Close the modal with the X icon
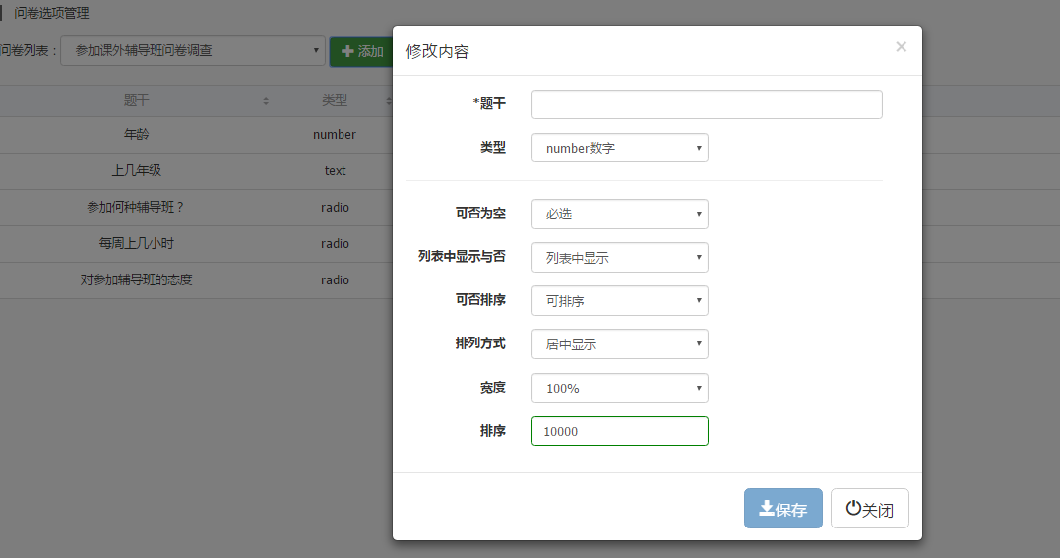 [901, 46]
